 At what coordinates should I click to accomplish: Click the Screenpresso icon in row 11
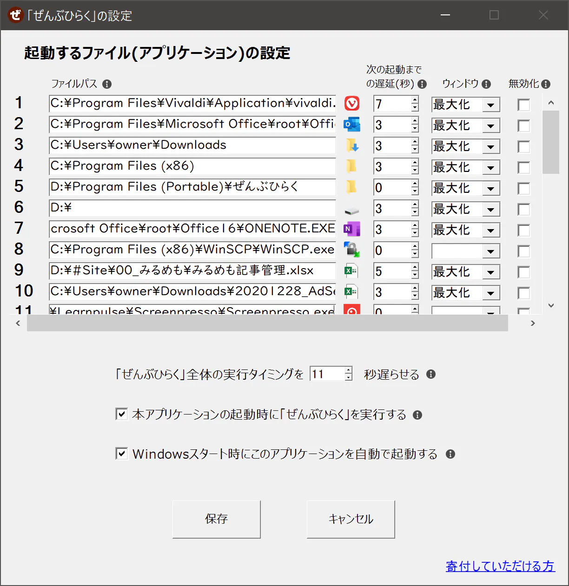pos(352,309)
